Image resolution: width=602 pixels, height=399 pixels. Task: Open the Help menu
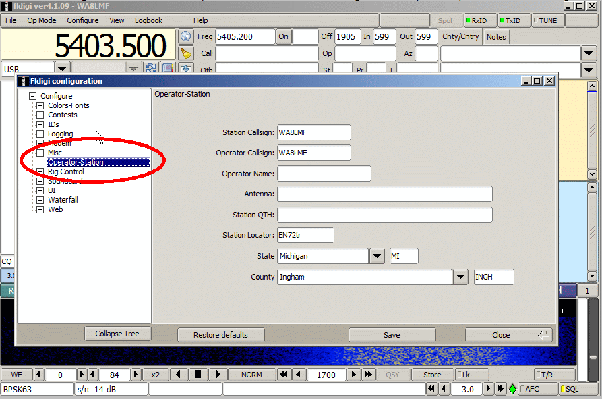coord(200,20)
